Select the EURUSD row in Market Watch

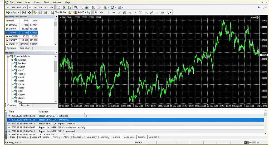[x=21, y=25]
